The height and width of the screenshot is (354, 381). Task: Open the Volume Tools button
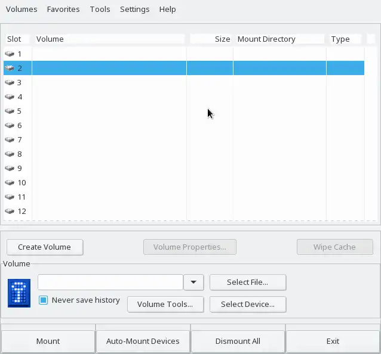[x=165, y=305]
